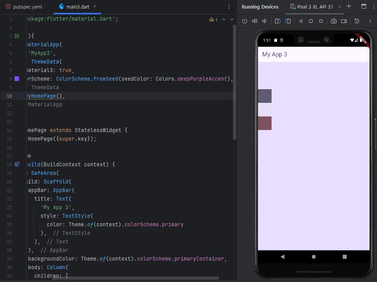Click line number 10 in the gutter
The height and width of the screenshot is (282, 377).
[9, 96]
